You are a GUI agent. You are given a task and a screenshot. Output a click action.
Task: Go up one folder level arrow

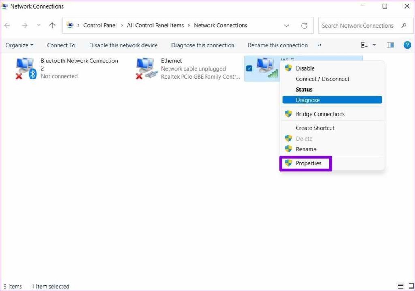click(x=52, y=26)
